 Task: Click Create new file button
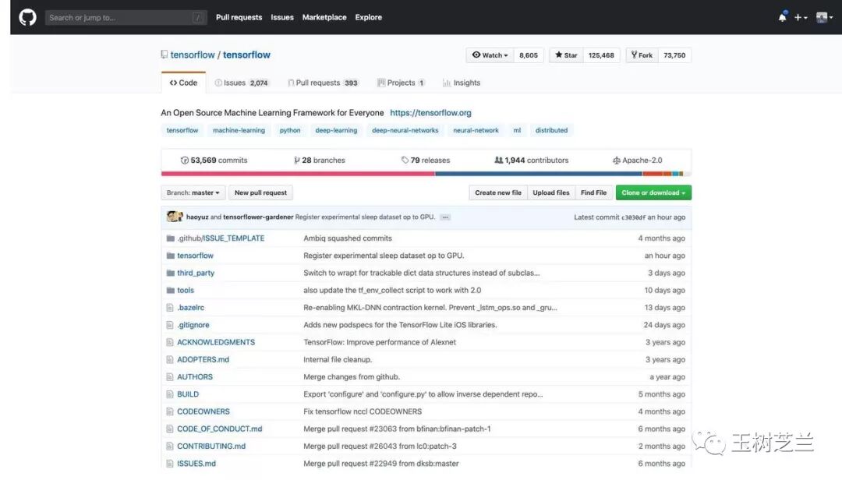(497, 192)
